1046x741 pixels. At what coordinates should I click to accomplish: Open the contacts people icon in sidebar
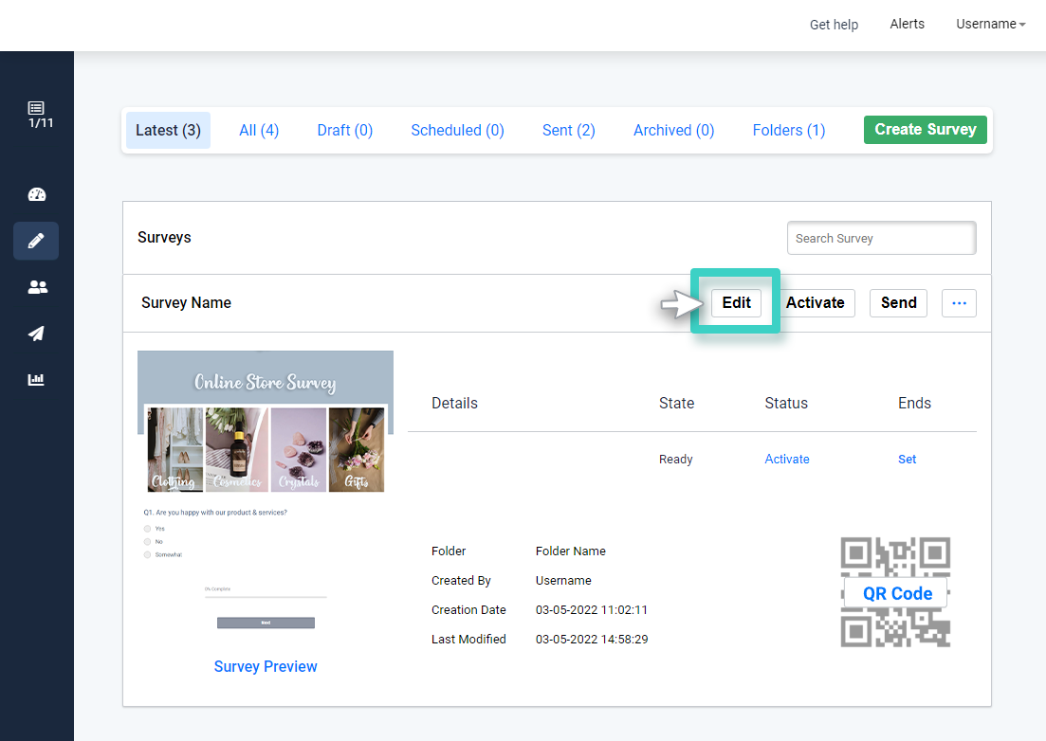[37, 287]
